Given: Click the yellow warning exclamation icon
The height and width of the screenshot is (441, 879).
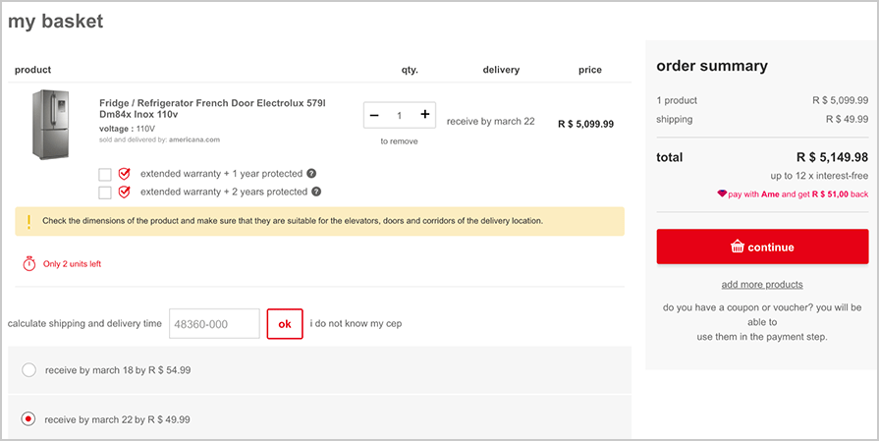Looking at the screenshot, I should point(29,221).
